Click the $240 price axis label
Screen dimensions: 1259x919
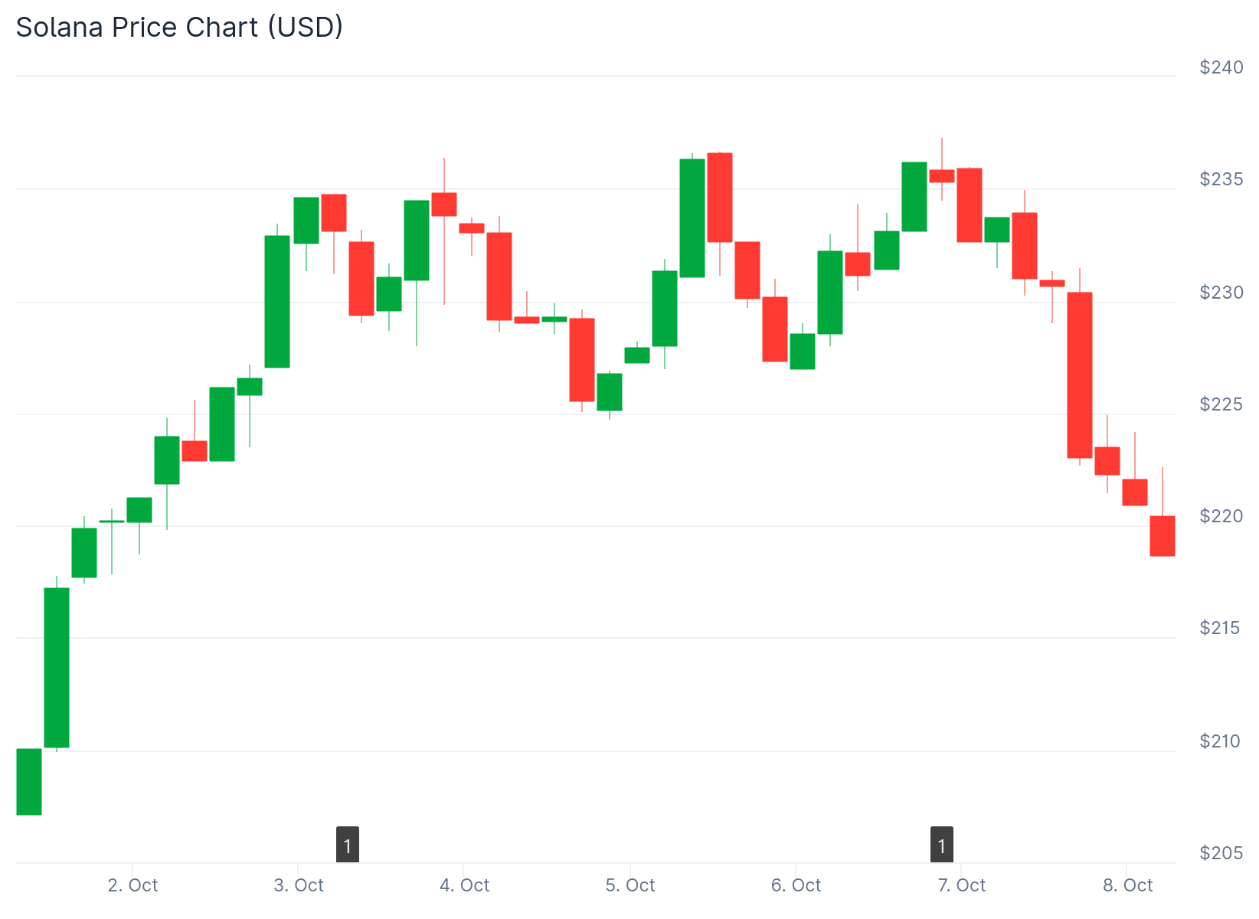tap(1221, 67)
